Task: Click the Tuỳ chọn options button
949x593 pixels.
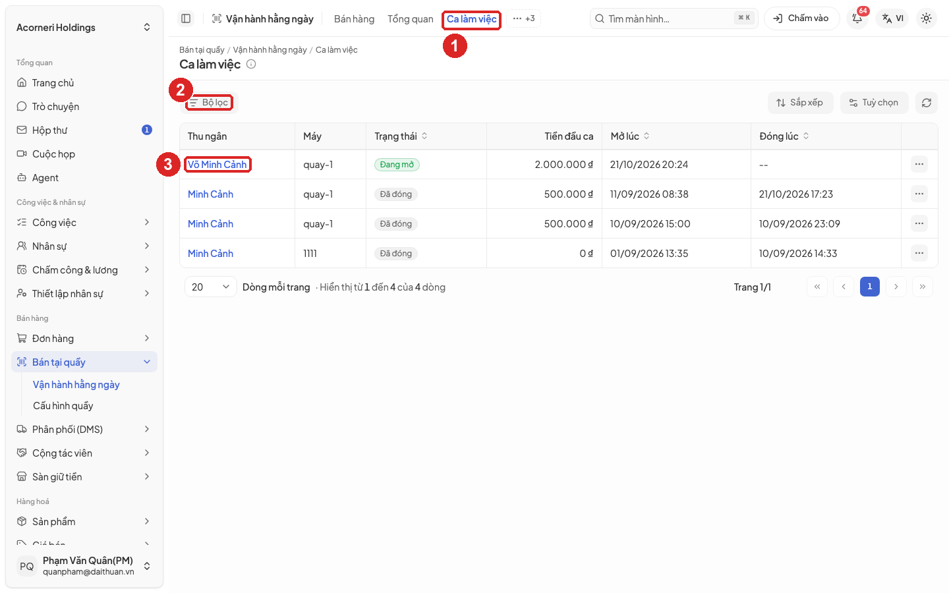Action: 874,103
